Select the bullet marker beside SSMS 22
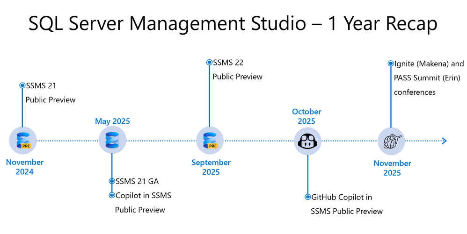The height and width of the screenshot is (234, 467). [209, 63]
